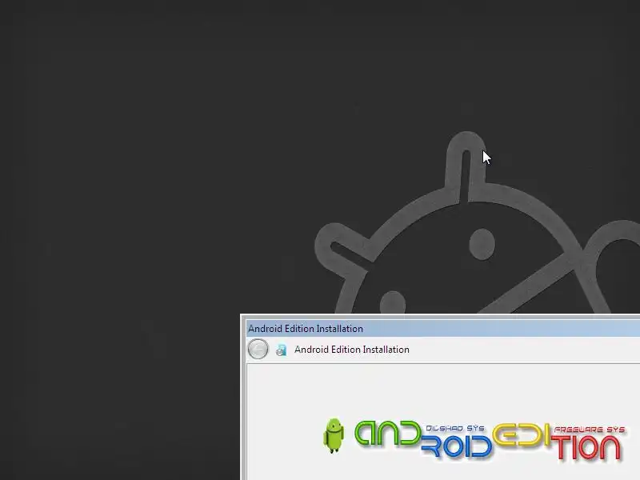Click the Android Edition Installation title bar
The image size is (640, 480).
443,329
